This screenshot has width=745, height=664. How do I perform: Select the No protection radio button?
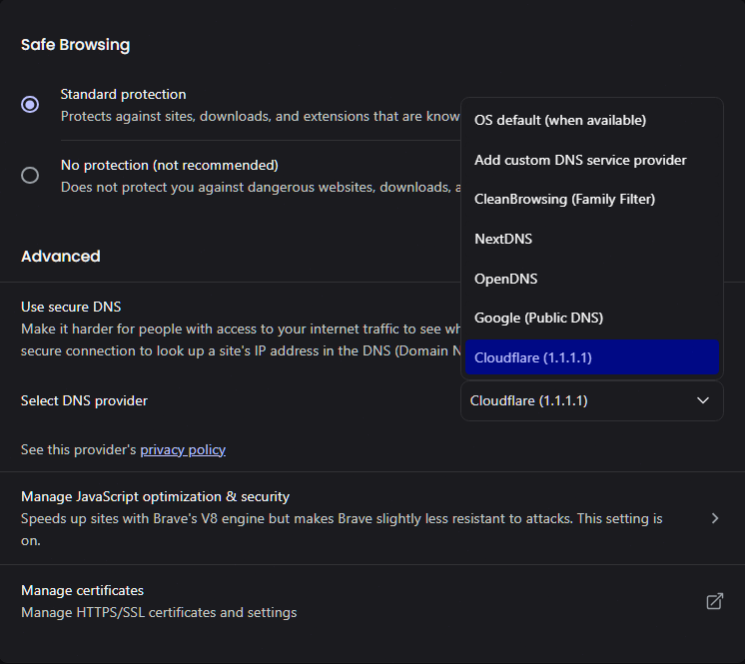[30, 175]
